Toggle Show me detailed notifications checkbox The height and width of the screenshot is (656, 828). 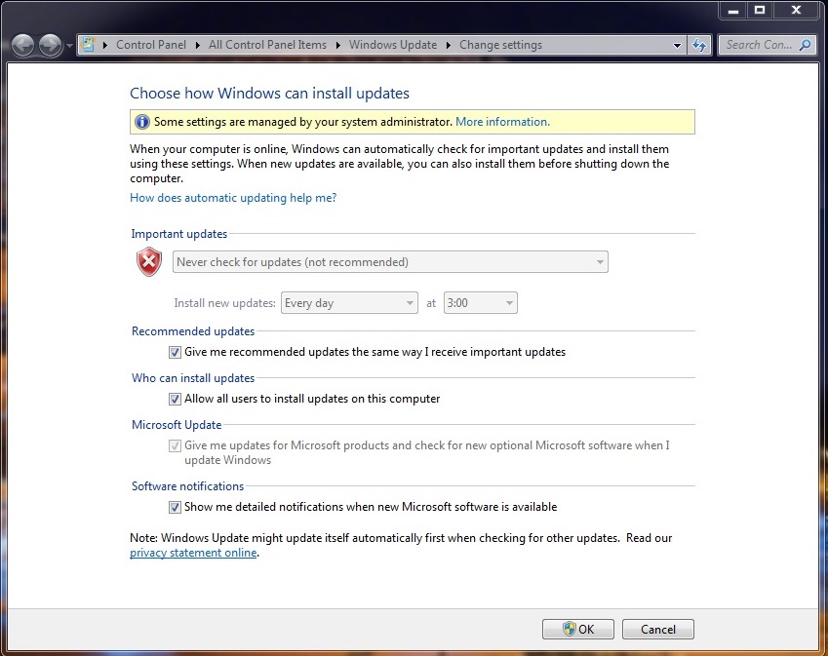(x=175, y=507)
